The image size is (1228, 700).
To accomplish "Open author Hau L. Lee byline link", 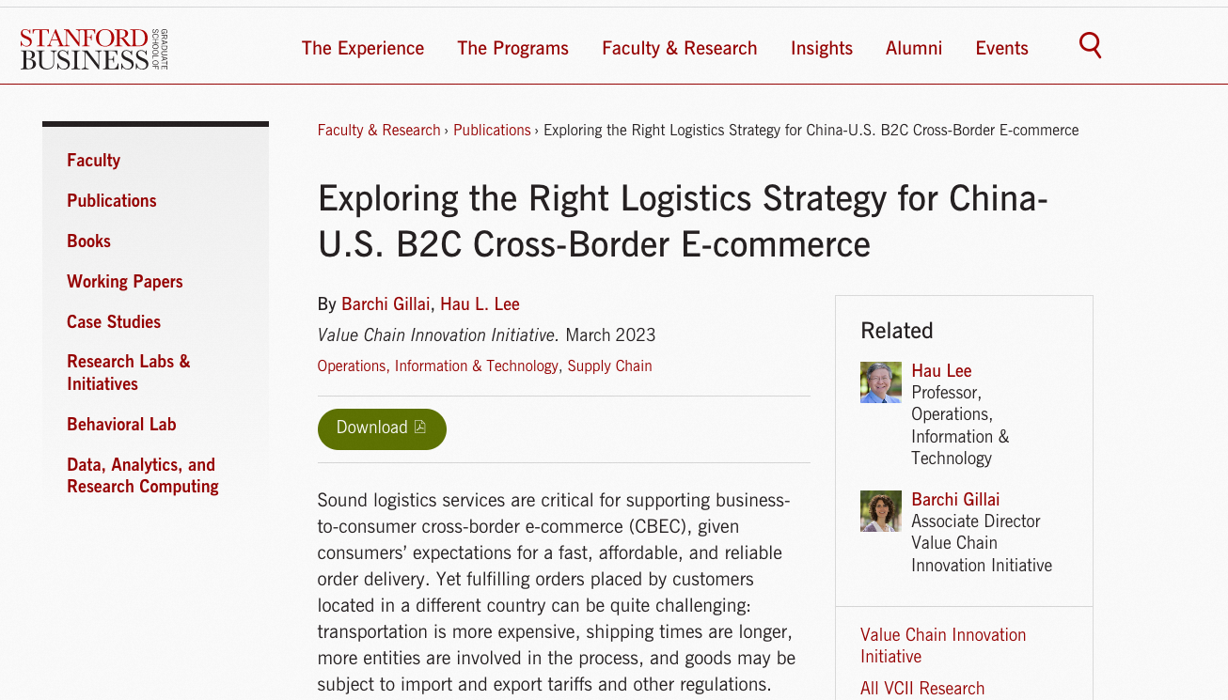I will click(x=480, y=303).
